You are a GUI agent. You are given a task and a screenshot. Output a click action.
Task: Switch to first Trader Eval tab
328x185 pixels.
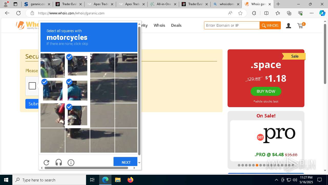pyautogui.click(x=69, y=4)
